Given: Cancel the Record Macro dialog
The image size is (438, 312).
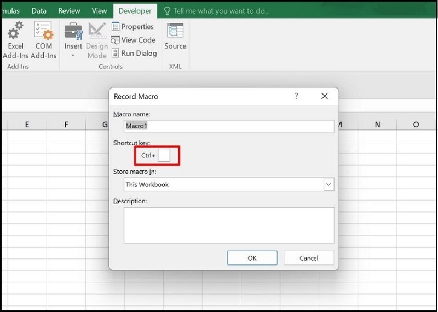Looking at the screenshot, I should click(309, 258).
